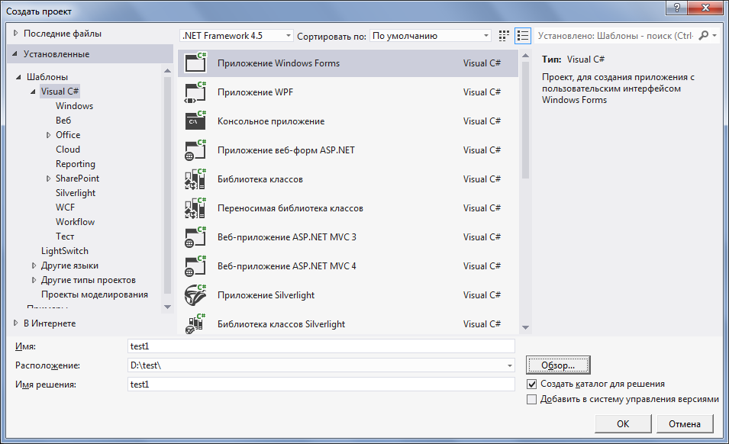This screenshot has width=729, height=444.
Task: Select ASP.NET web forms template icon
Action: pos(195,150)
